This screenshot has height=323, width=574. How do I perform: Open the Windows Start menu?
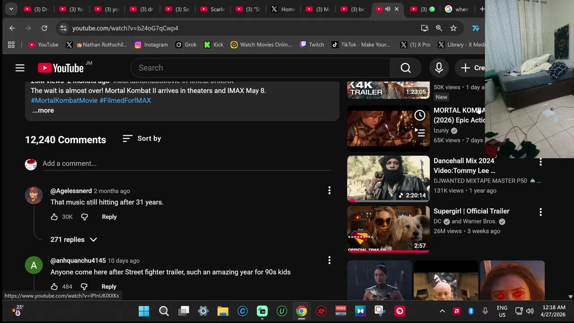click(x=144, y=311)
